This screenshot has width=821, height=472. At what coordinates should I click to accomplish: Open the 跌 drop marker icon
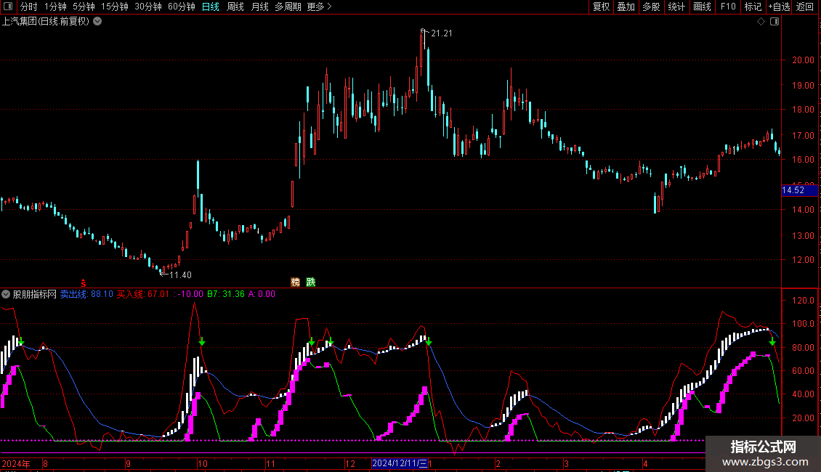coord(311,282)
